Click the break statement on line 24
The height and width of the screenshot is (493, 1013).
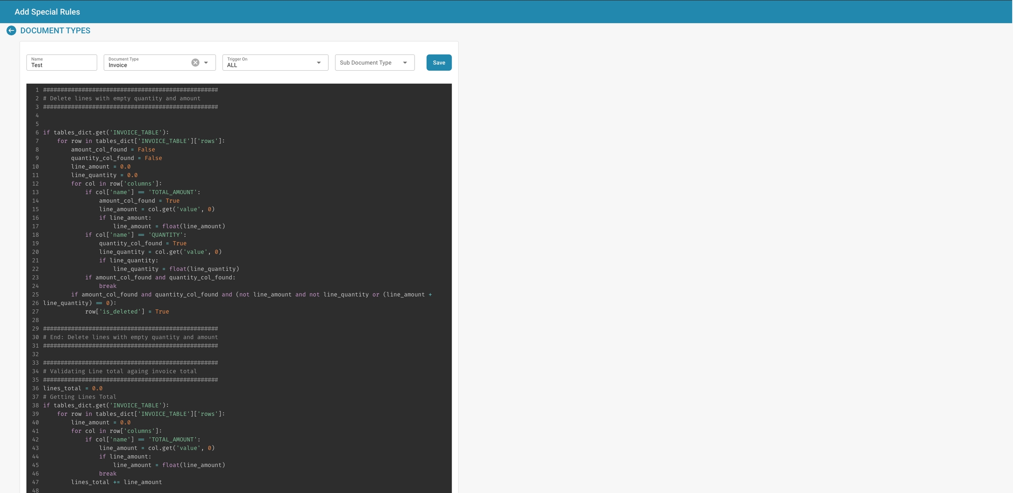108,286
